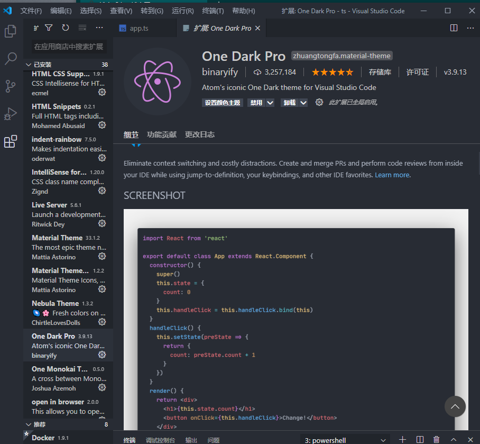This screenshot has width=480, height=444.
Task: Open gear settings for Nebula Theme
Action: point(102,322)
